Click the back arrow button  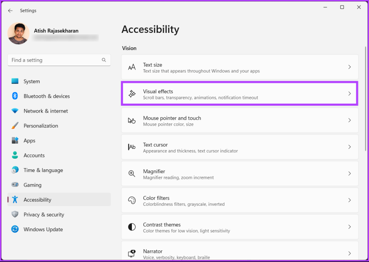point(10,10)
